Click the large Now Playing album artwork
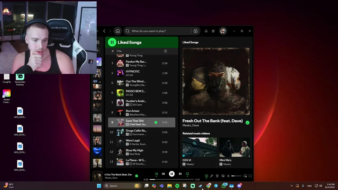Image resolution: width=338 pixels, height=190 pixels. (216, 81)
